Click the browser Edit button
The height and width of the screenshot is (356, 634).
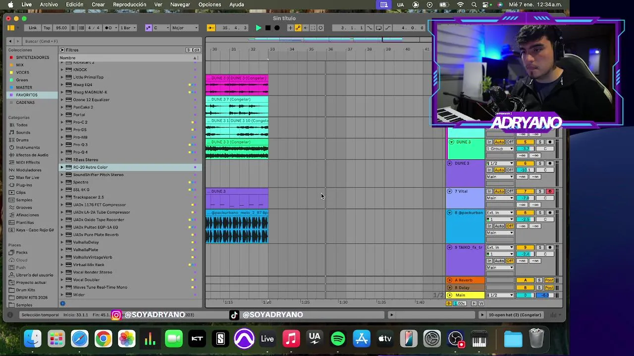[x=193, y=50]
